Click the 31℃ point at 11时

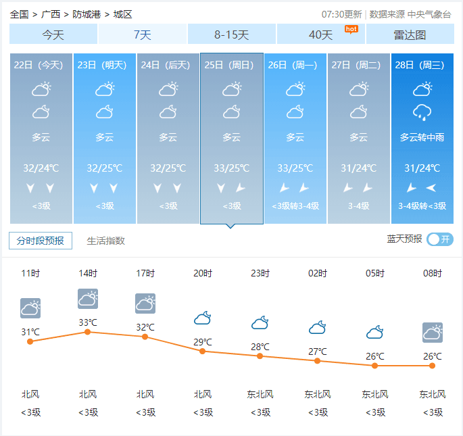pos(30,341)
